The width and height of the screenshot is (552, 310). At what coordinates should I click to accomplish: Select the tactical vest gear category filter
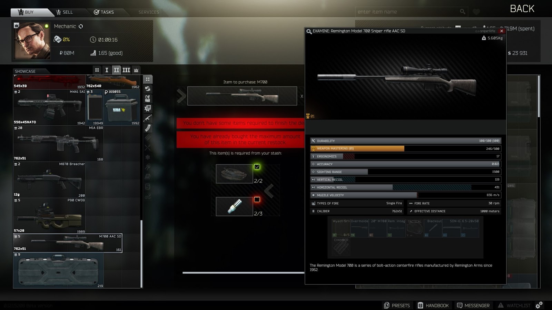pyautogui.click(x=148, y=99)
